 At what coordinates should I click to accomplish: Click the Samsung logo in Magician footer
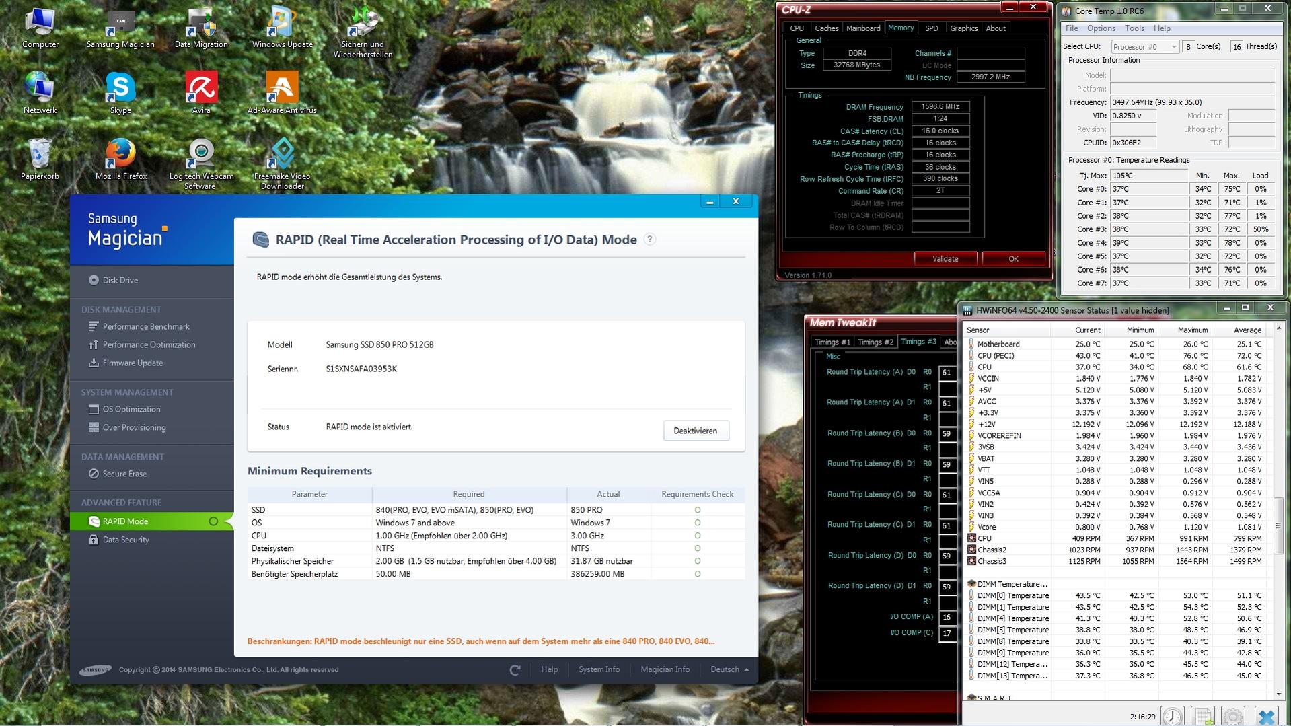click(x=95, y=669)
